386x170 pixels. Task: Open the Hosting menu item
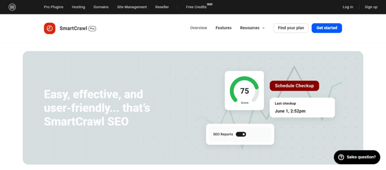pyautogui.click(x=78, y=7)
